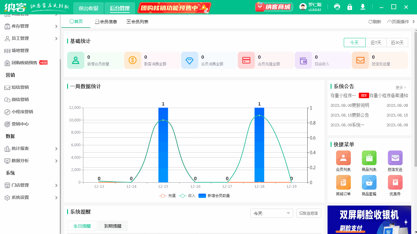Open the 短信营销 sidebar icon

pyautogui.click(x=7, y=87)
